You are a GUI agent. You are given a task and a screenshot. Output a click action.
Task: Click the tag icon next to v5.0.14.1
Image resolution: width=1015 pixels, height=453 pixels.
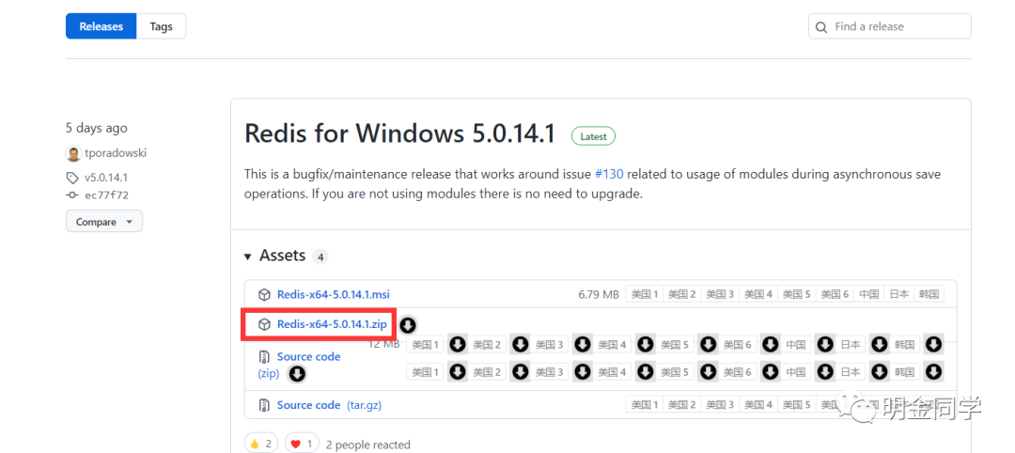coord(72,178)
